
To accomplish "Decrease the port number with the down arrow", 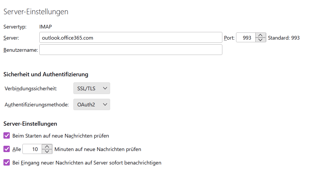I will [x=260, y=40].
